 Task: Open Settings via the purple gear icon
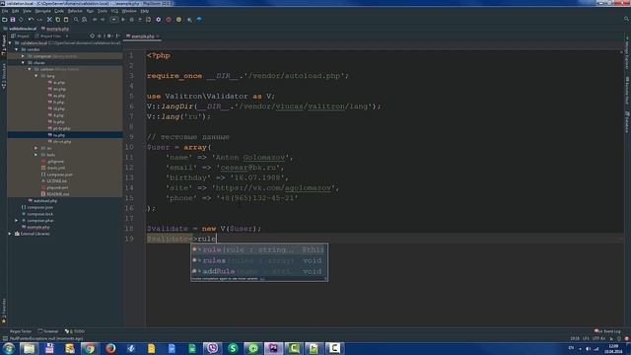pyautogui.click(x=158, y=20)
